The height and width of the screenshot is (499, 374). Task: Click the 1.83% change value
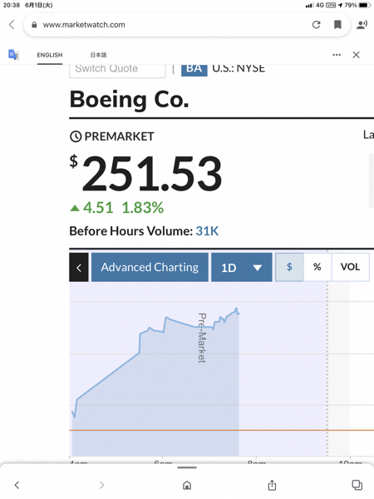point(143,208)
